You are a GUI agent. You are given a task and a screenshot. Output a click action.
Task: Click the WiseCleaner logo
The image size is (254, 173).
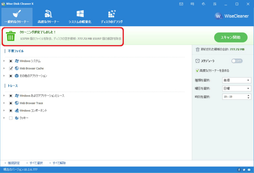click(x=231, y=16)
